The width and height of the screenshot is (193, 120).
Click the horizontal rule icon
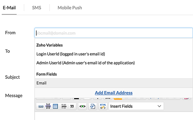click(x=64, y=107)
